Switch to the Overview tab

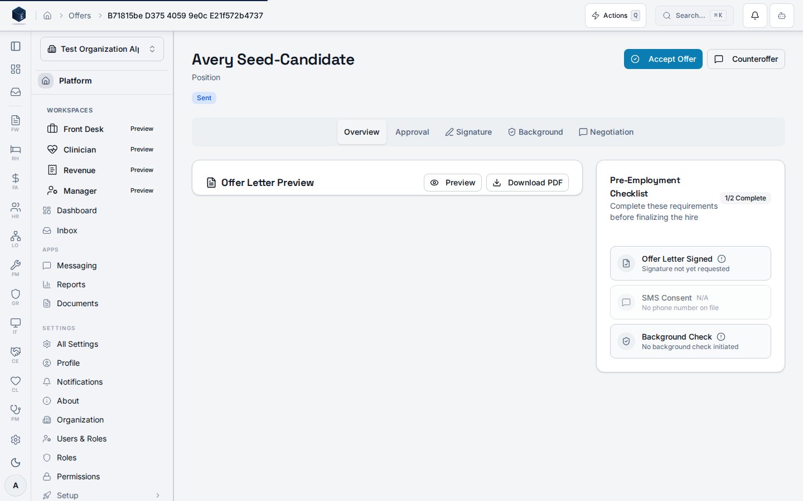[361, 132]
